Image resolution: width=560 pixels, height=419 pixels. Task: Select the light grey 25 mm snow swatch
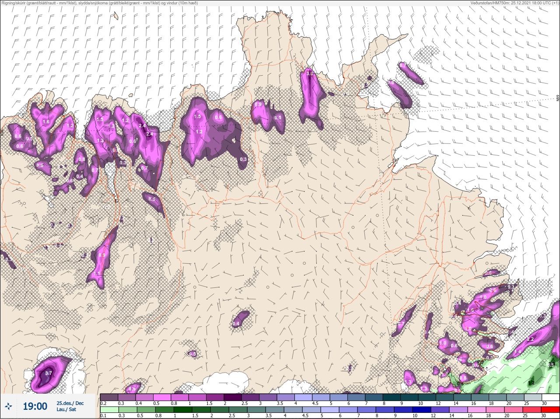pyautogui.click(x=532, y=398)
